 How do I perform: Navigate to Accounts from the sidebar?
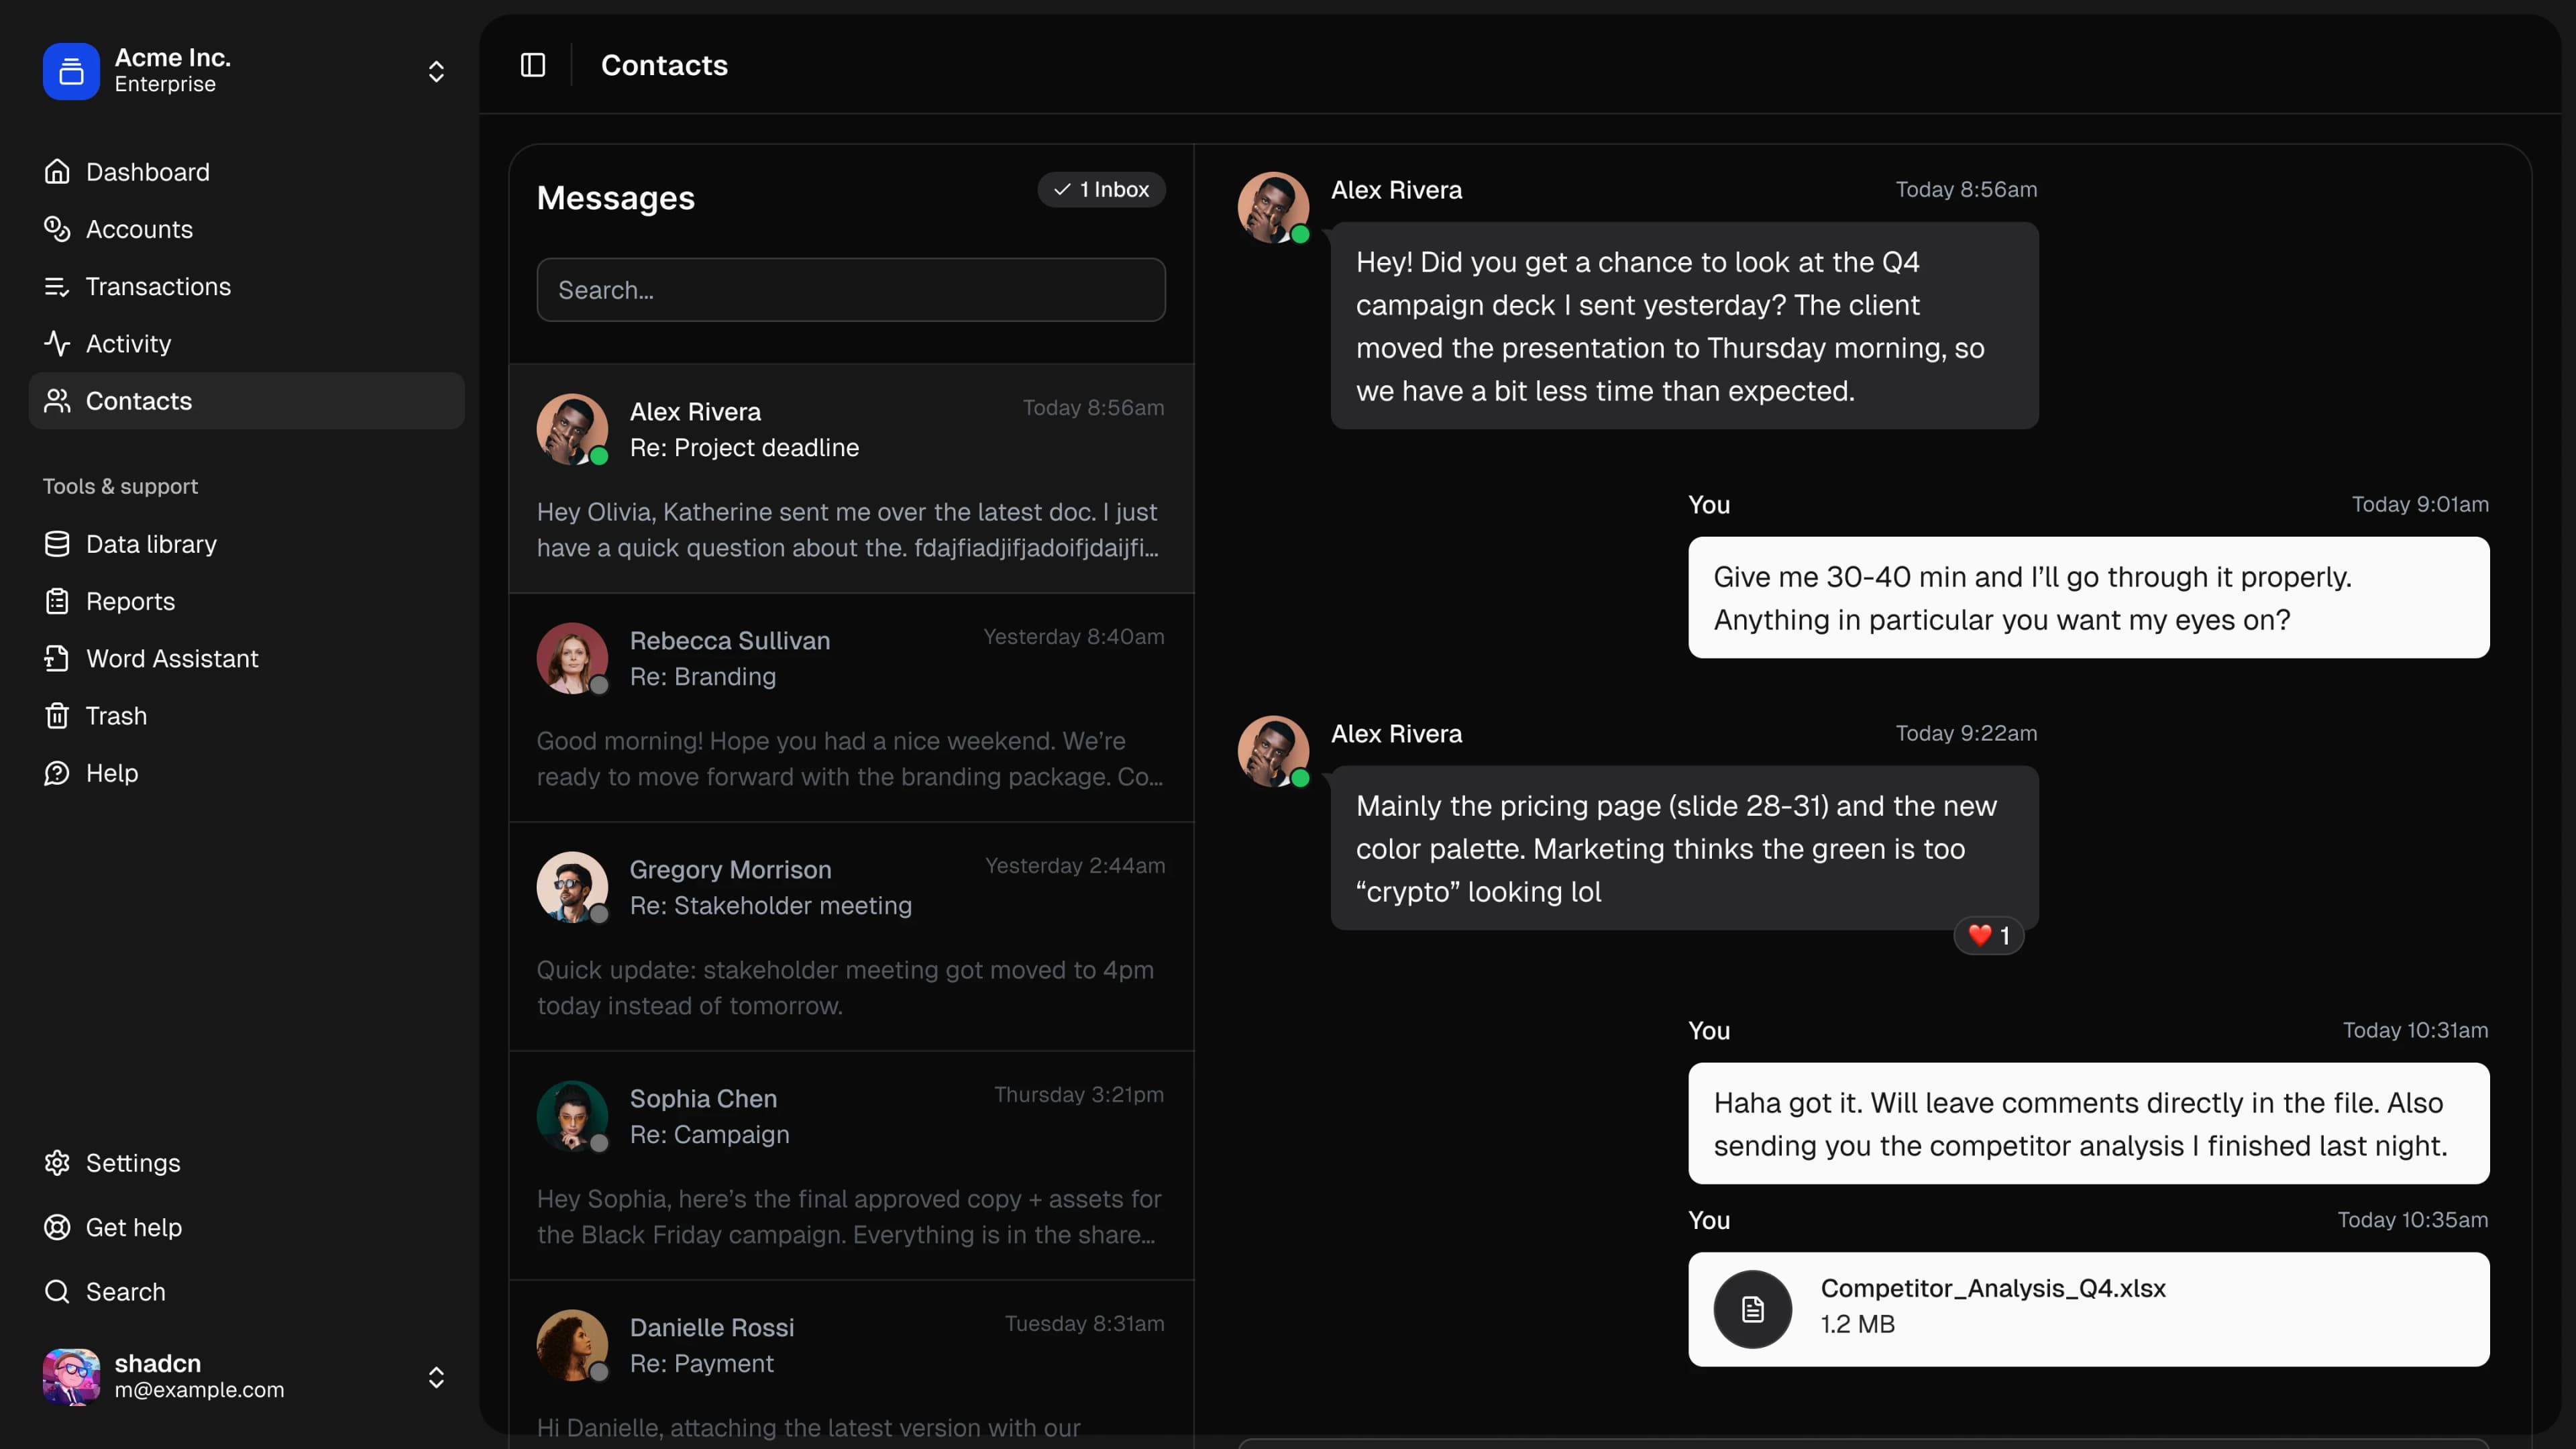[139, 229]
